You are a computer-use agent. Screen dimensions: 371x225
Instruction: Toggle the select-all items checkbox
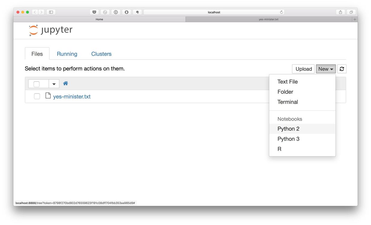(37, 84)
